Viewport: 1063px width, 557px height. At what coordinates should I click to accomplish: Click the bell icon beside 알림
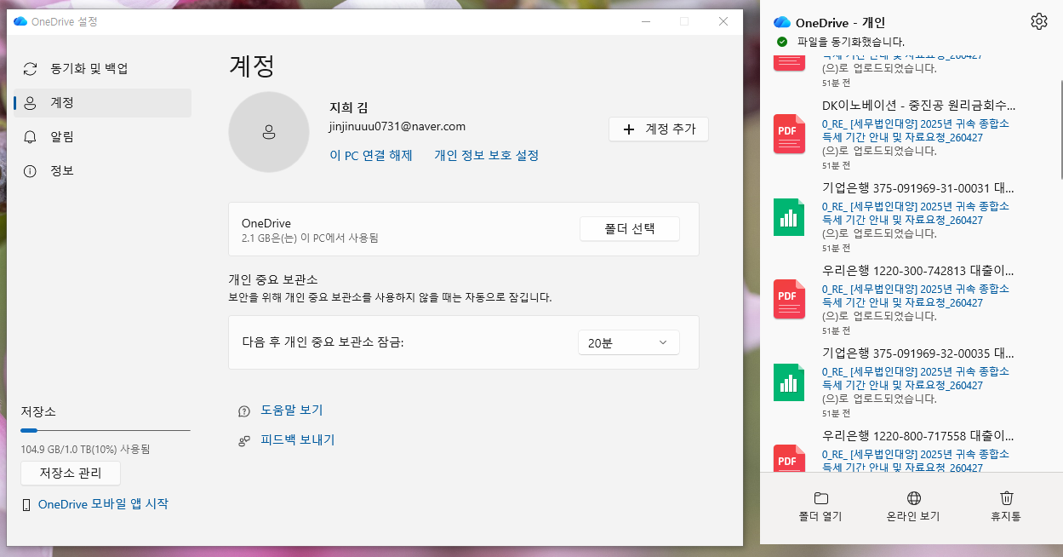click(31, 137)
